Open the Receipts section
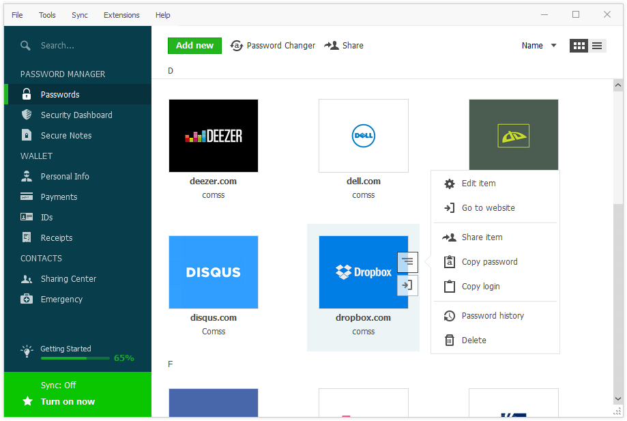The height and width of the screenshot is (421, 627). (x=55, y=237)
